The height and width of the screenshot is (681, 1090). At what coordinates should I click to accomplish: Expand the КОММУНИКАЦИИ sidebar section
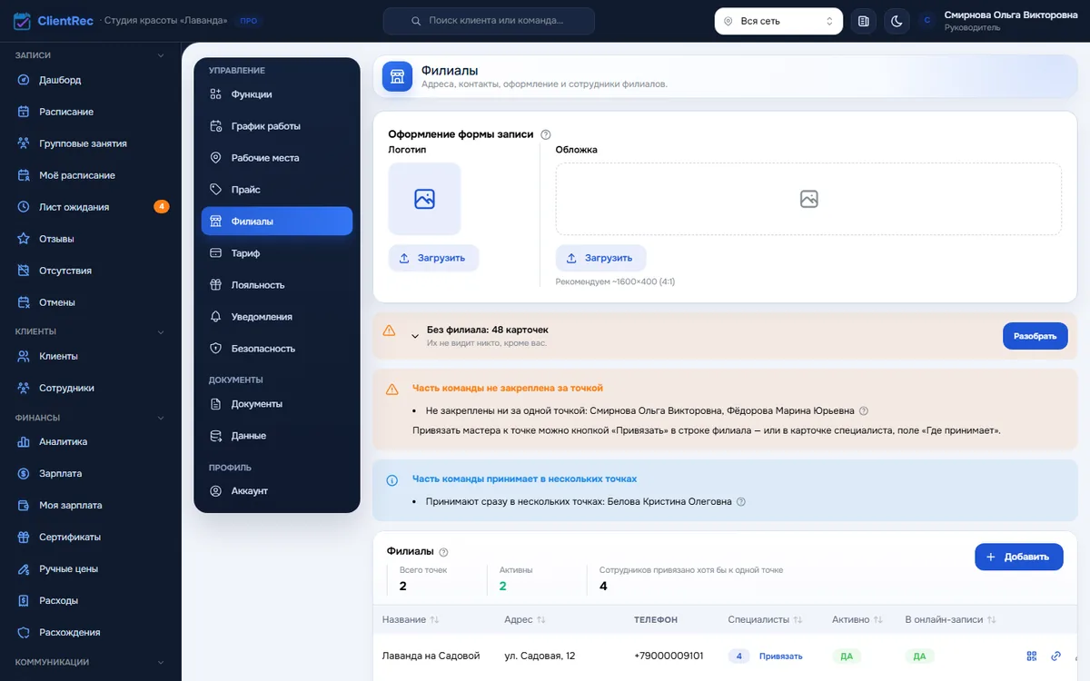pyautogui.click(x=91, y=662)
